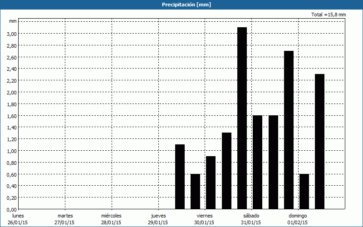The height and width of the screenshot is (227, 363).
Task: Click the 0,90 mm bar on viernes
Action: (211, 183)
